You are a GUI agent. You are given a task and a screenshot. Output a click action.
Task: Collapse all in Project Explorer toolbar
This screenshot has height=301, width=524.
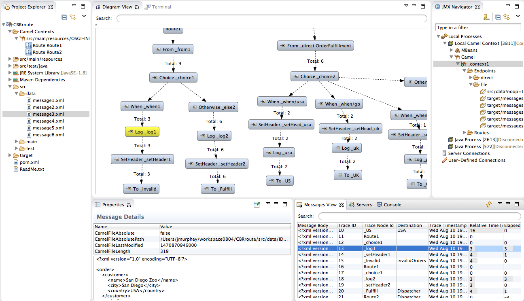[64, 17]
